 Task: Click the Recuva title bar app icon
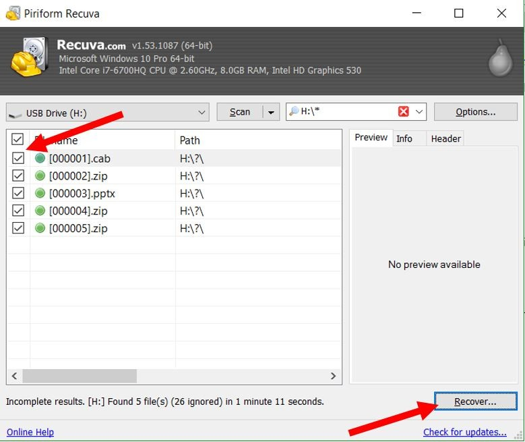(x=13, y=13)
